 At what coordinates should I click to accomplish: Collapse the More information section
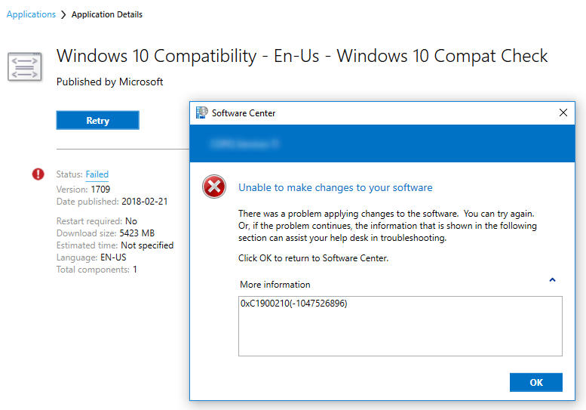point(552,280)
